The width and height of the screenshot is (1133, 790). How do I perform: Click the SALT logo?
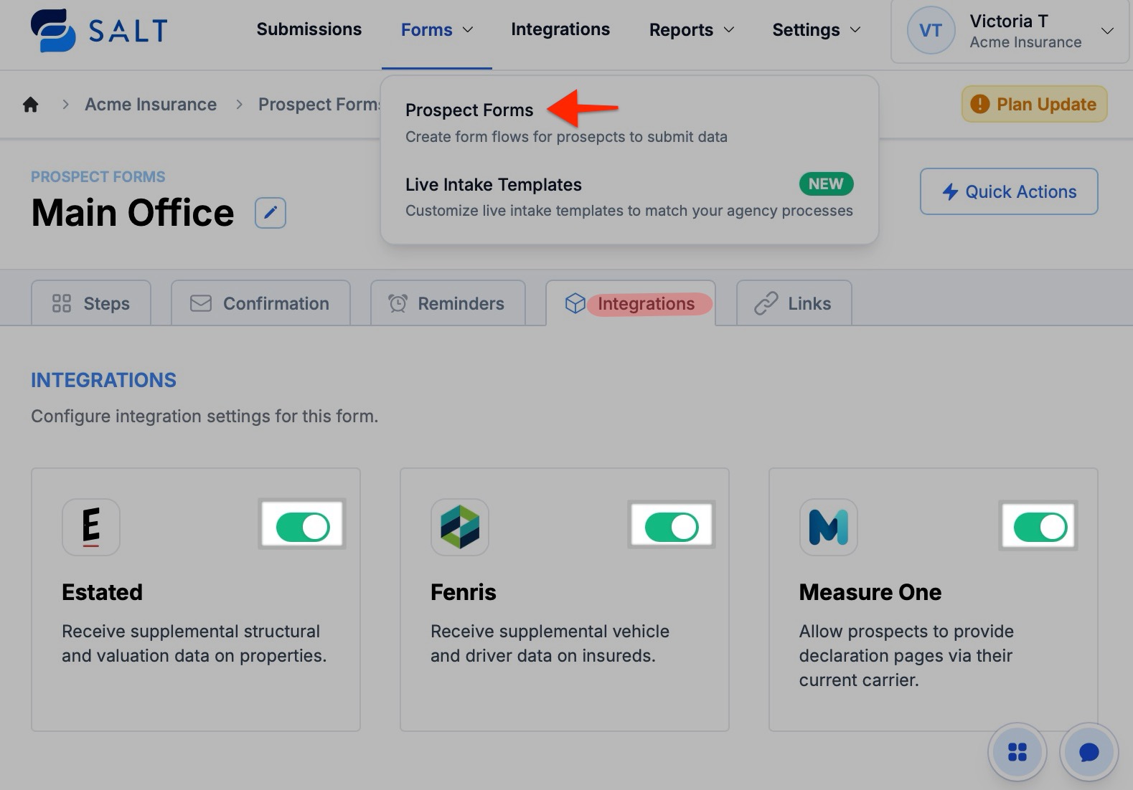point(99,30)
